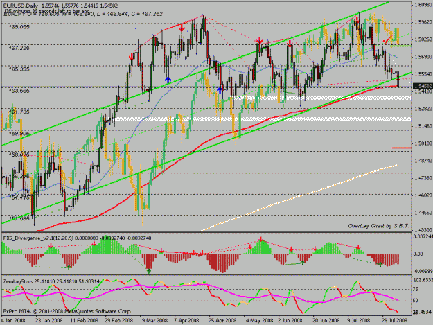Click the 19 Mar 2008 date label
This screenshot has height=325, width=433.
154,321
